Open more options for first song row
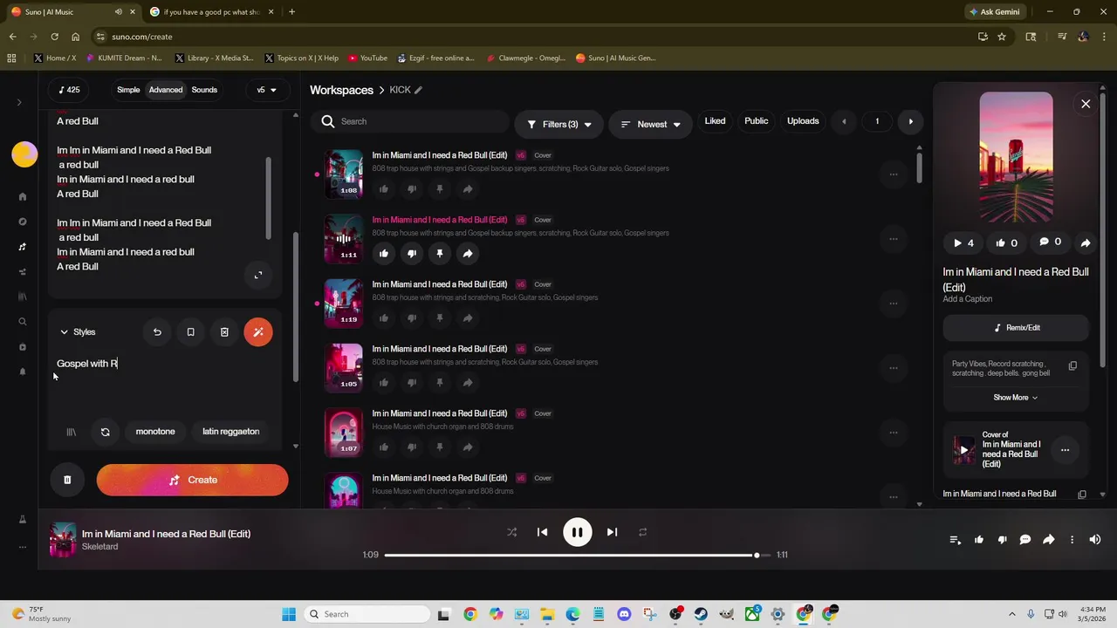Viewport: 1117px width, 628px height. [x=894, y=174]
